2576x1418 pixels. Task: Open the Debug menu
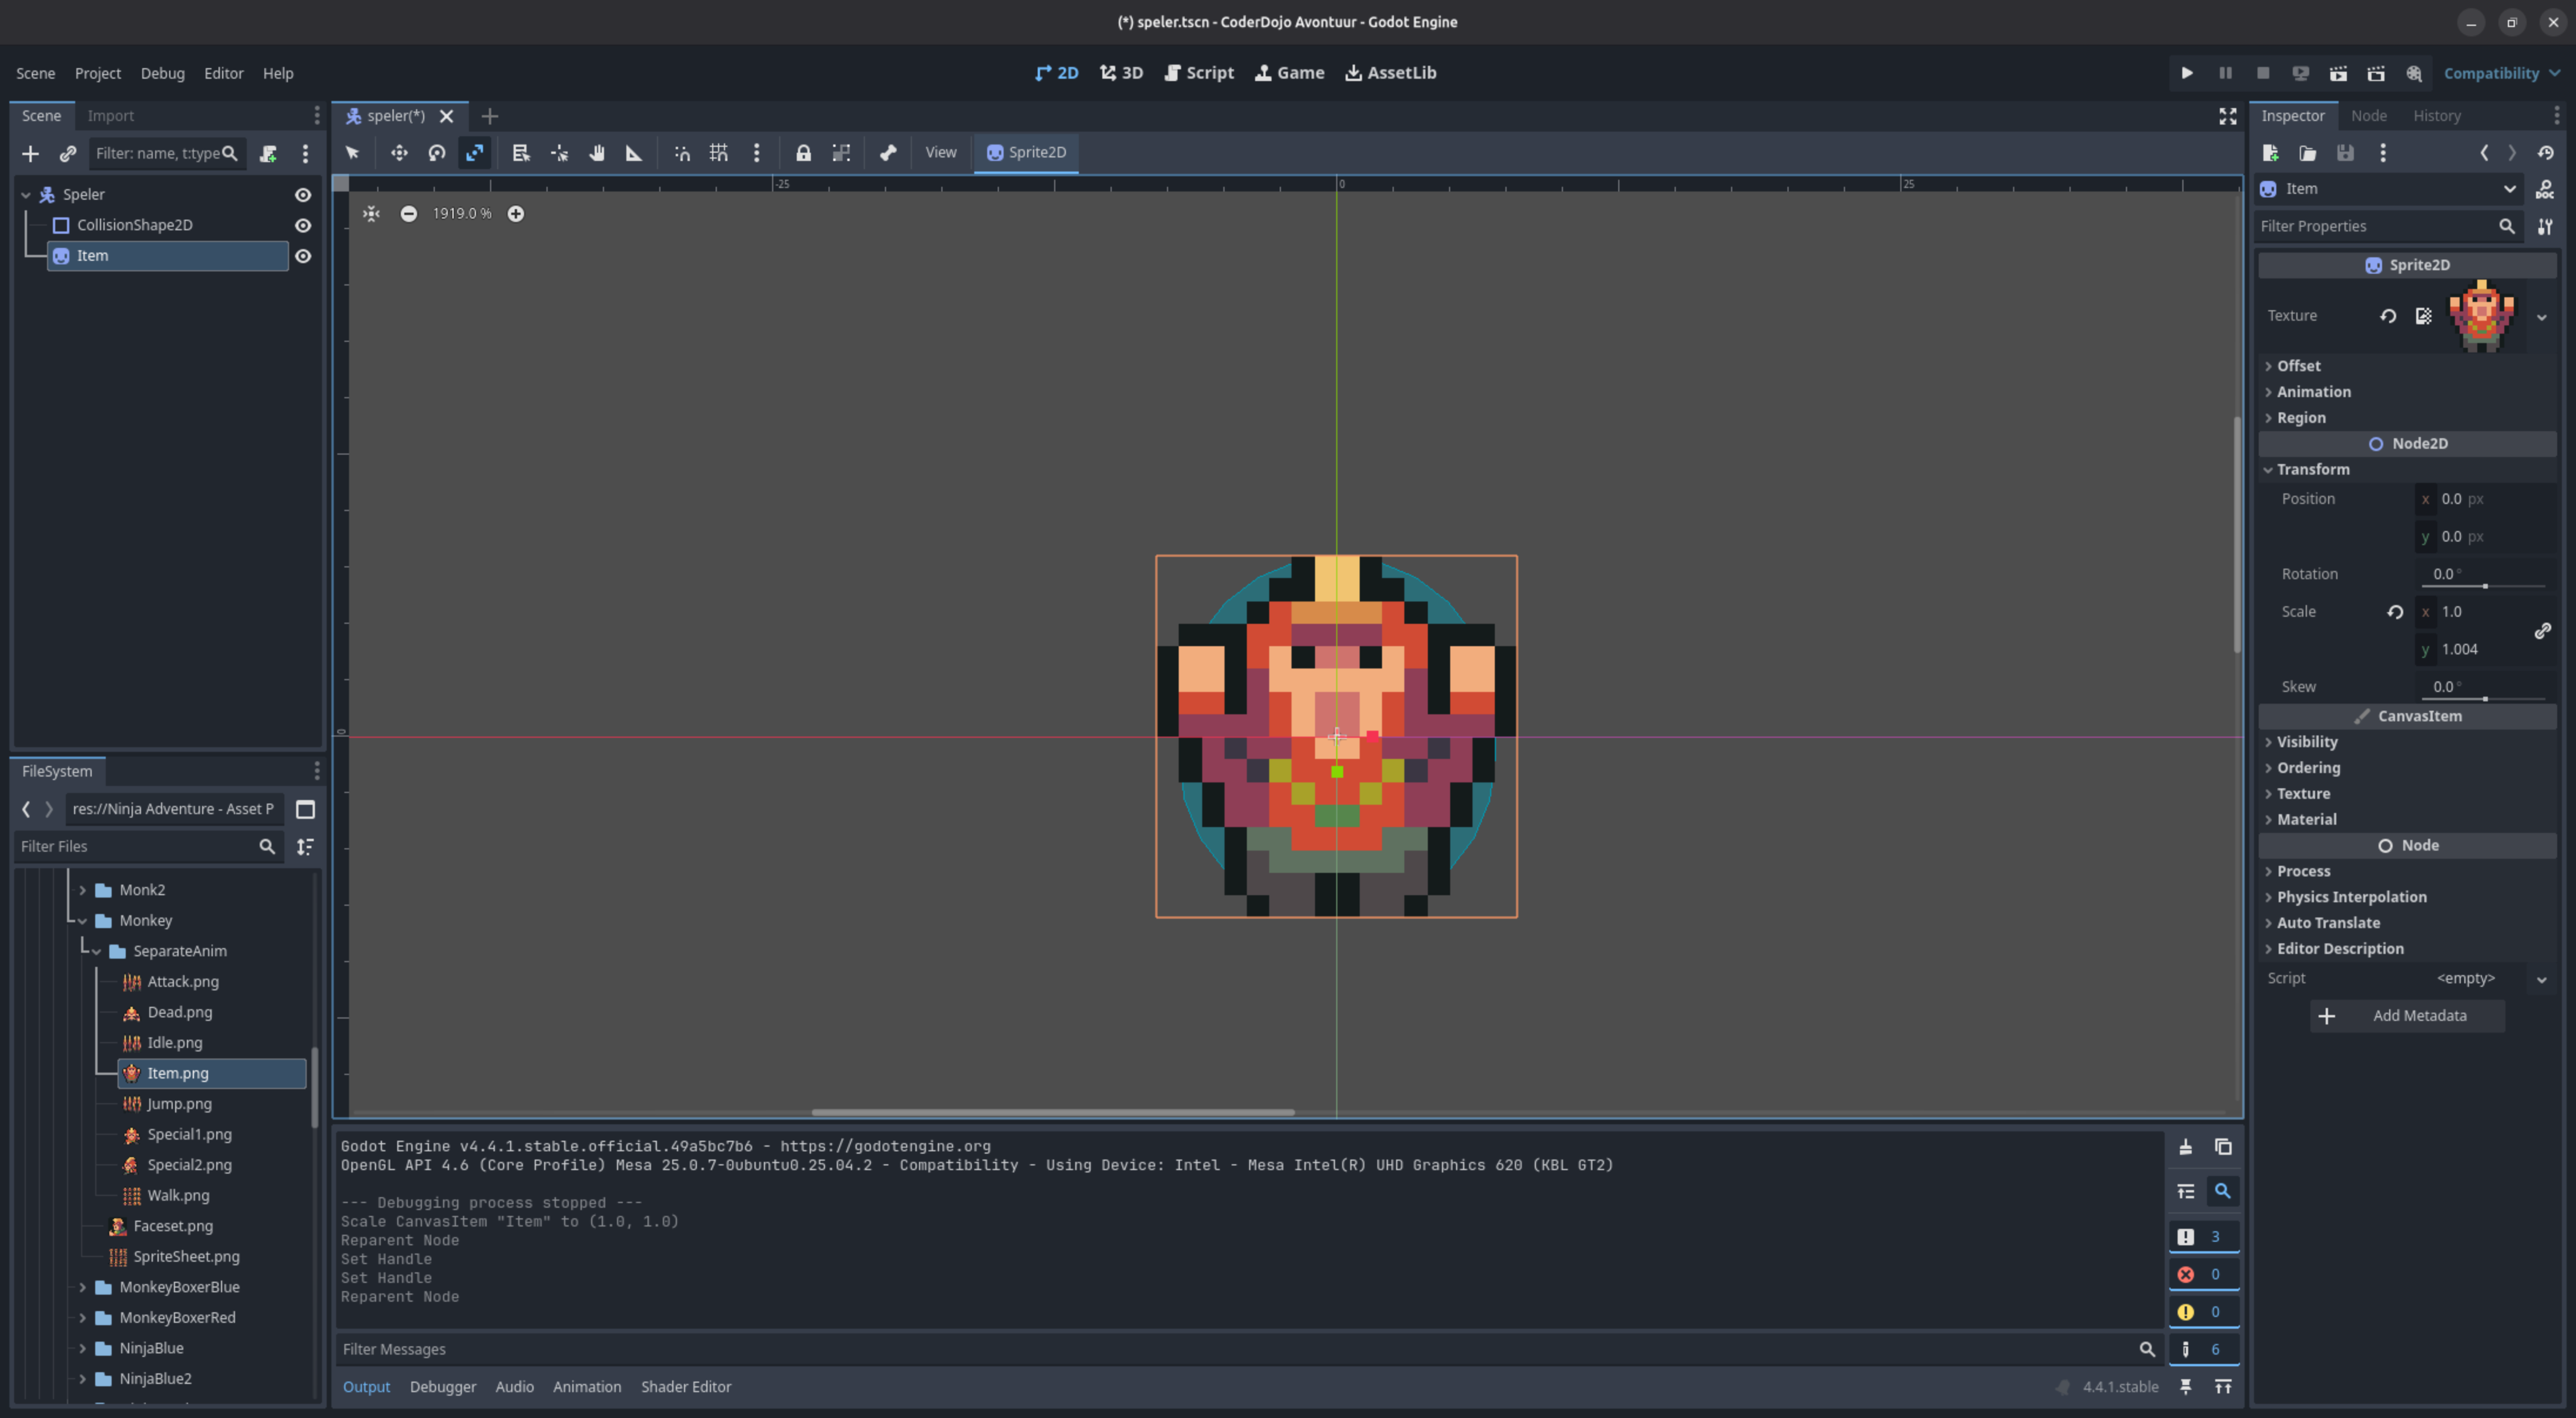(162, 73)
